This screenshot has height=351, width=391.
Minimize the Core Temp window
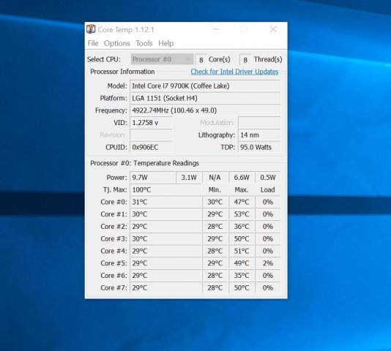point(216,29)
